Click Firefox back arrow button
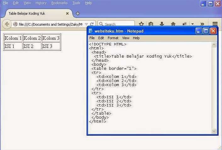Image resolution: width=222 pixels, height=150 pixels. click(7, 24)
